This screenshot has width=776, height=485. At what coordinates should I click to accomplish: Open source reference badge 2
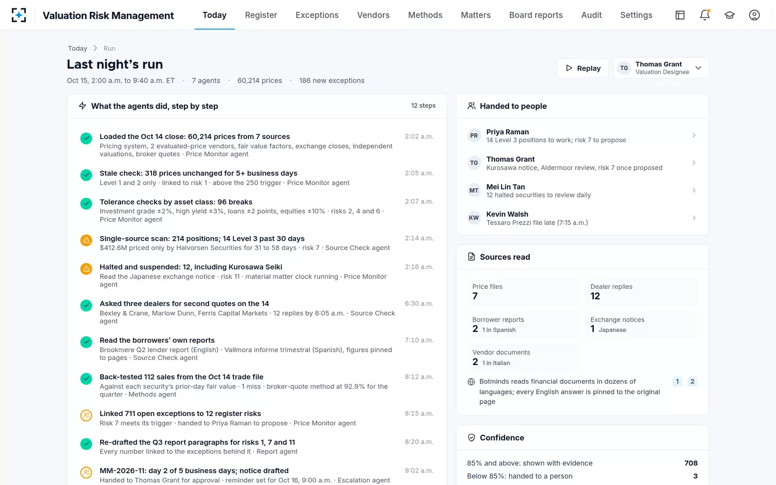coord(692,382)
